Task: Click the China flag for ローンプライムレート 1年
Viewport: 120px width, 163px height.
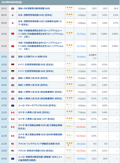Action: [x=13, y=34]
